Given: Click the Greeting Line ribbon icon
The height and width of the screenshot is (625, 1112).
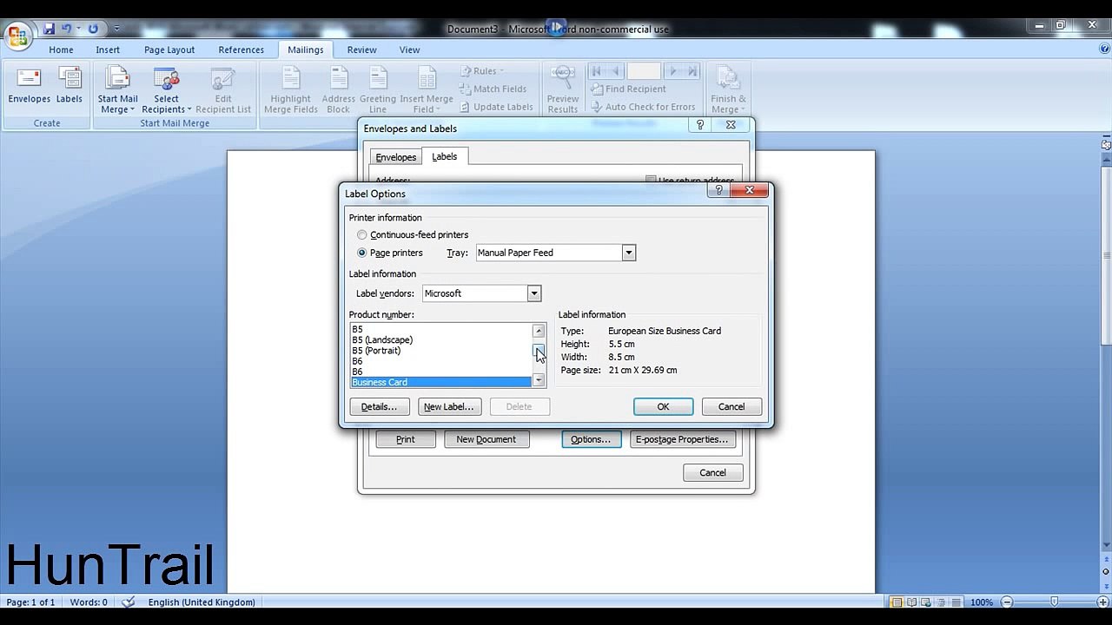Looking at the screenshot, I should point(378,91).
